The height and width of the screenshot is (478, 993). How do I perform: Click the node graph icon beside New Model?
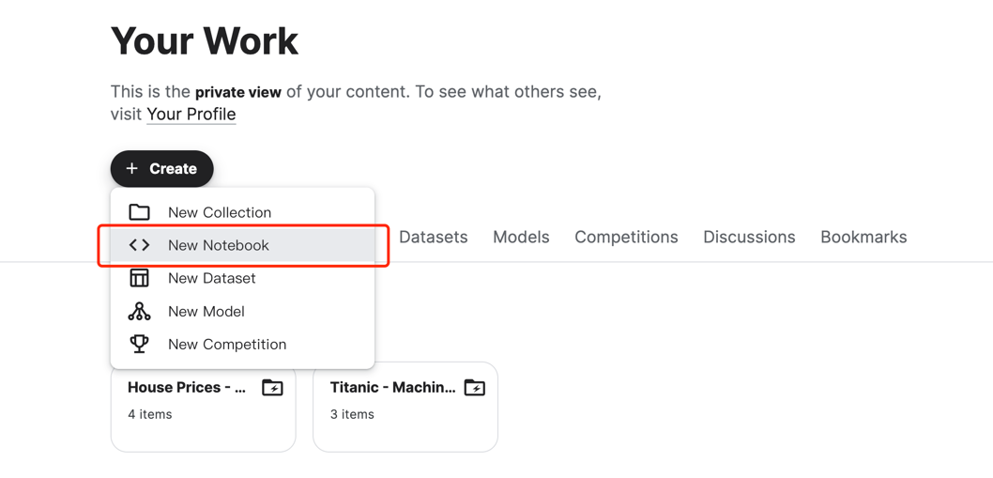pyautogui.click(x=139, y=311)
